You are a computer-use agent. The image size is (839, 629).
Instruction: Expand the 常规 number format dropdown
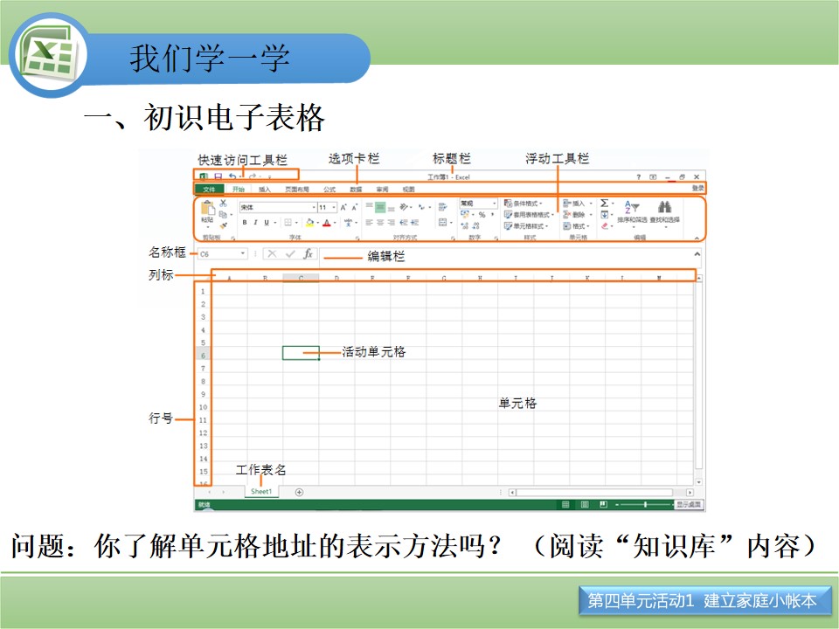click(478, 204)
